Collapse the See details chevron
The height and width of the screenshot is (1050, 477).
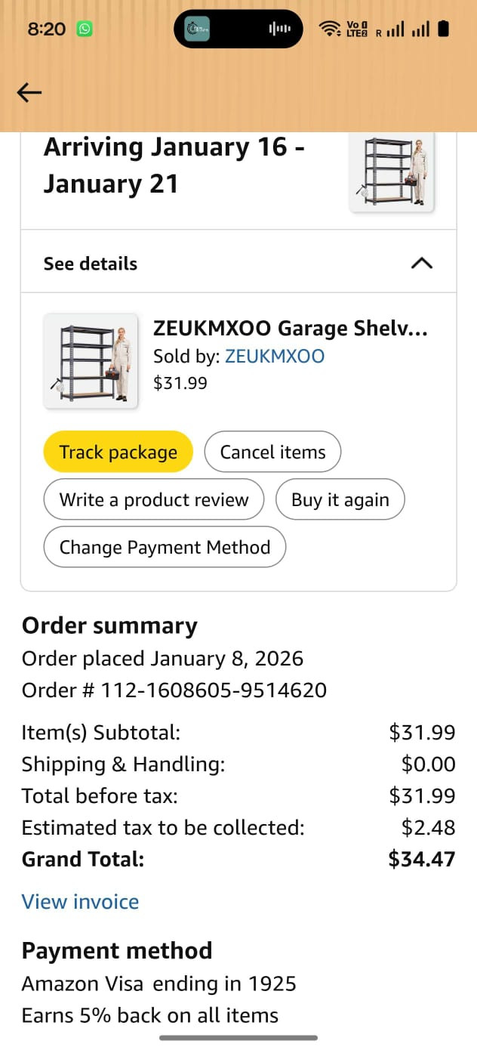(x=421, y=263)
